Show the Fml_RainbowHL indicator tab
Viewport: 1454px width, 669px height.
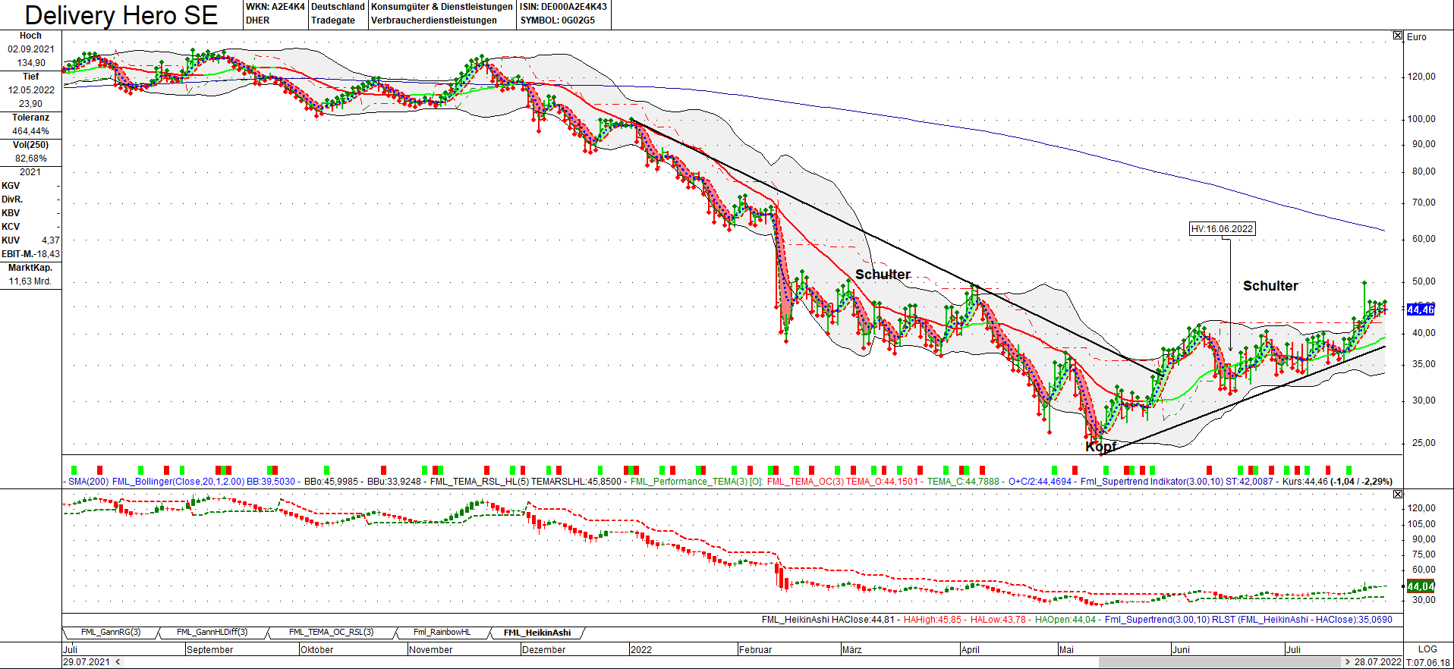coord(442,633)
